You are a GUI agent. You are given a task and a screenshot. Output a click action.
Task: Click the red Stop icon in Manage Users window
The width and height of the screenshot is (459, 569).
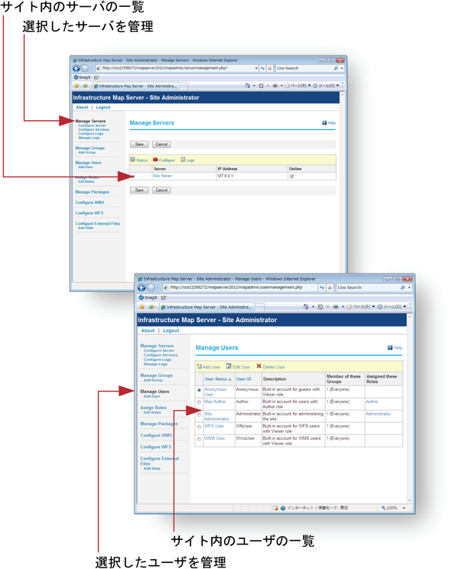pyautogui.click(x=330, y=288)
